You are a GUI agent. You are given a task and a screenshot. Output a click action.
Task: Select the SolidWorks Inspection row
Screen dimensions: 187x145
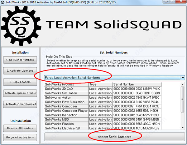point(103,115)
